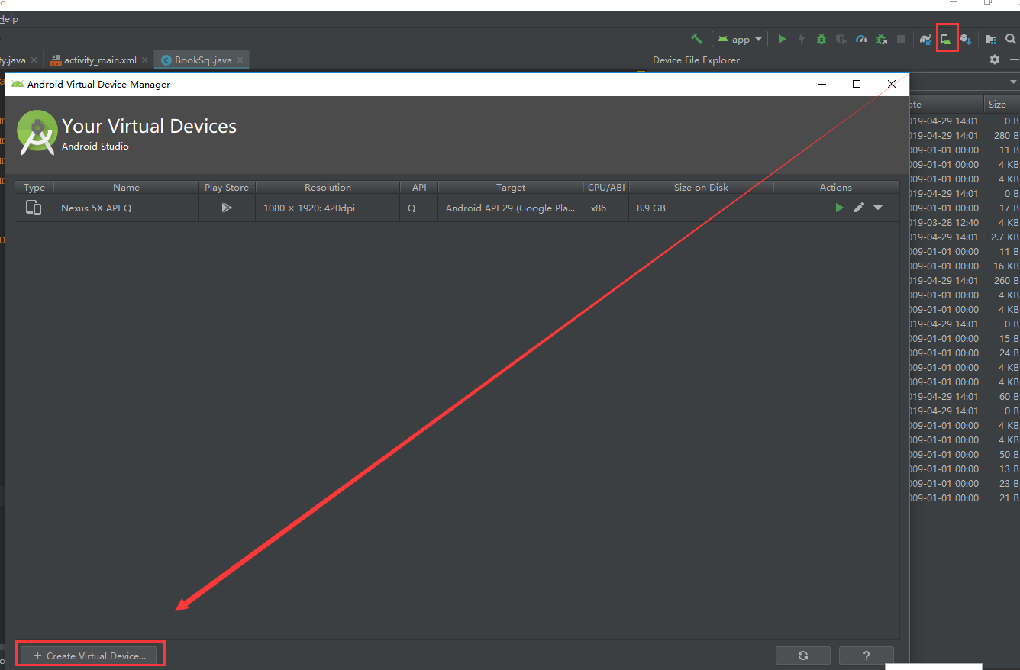Open the app run configuration dropdown
Viewport: 1020px width, 670px height.
click(739, 39)
